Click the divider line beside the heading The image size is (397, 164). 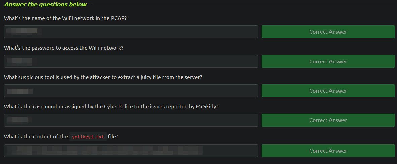point(244,4)
